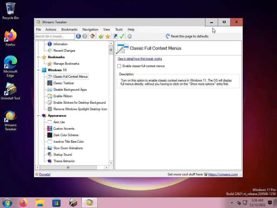Click the tree scroll up arrow
The width and height of the screenshot is (277, 208).
[111, 44]
